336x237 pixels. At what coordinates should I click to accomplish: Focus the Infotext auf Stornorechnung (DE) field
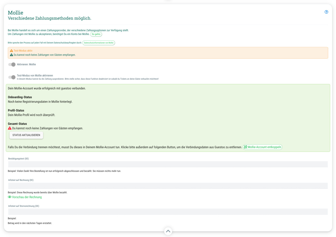[x=168, y=212]
